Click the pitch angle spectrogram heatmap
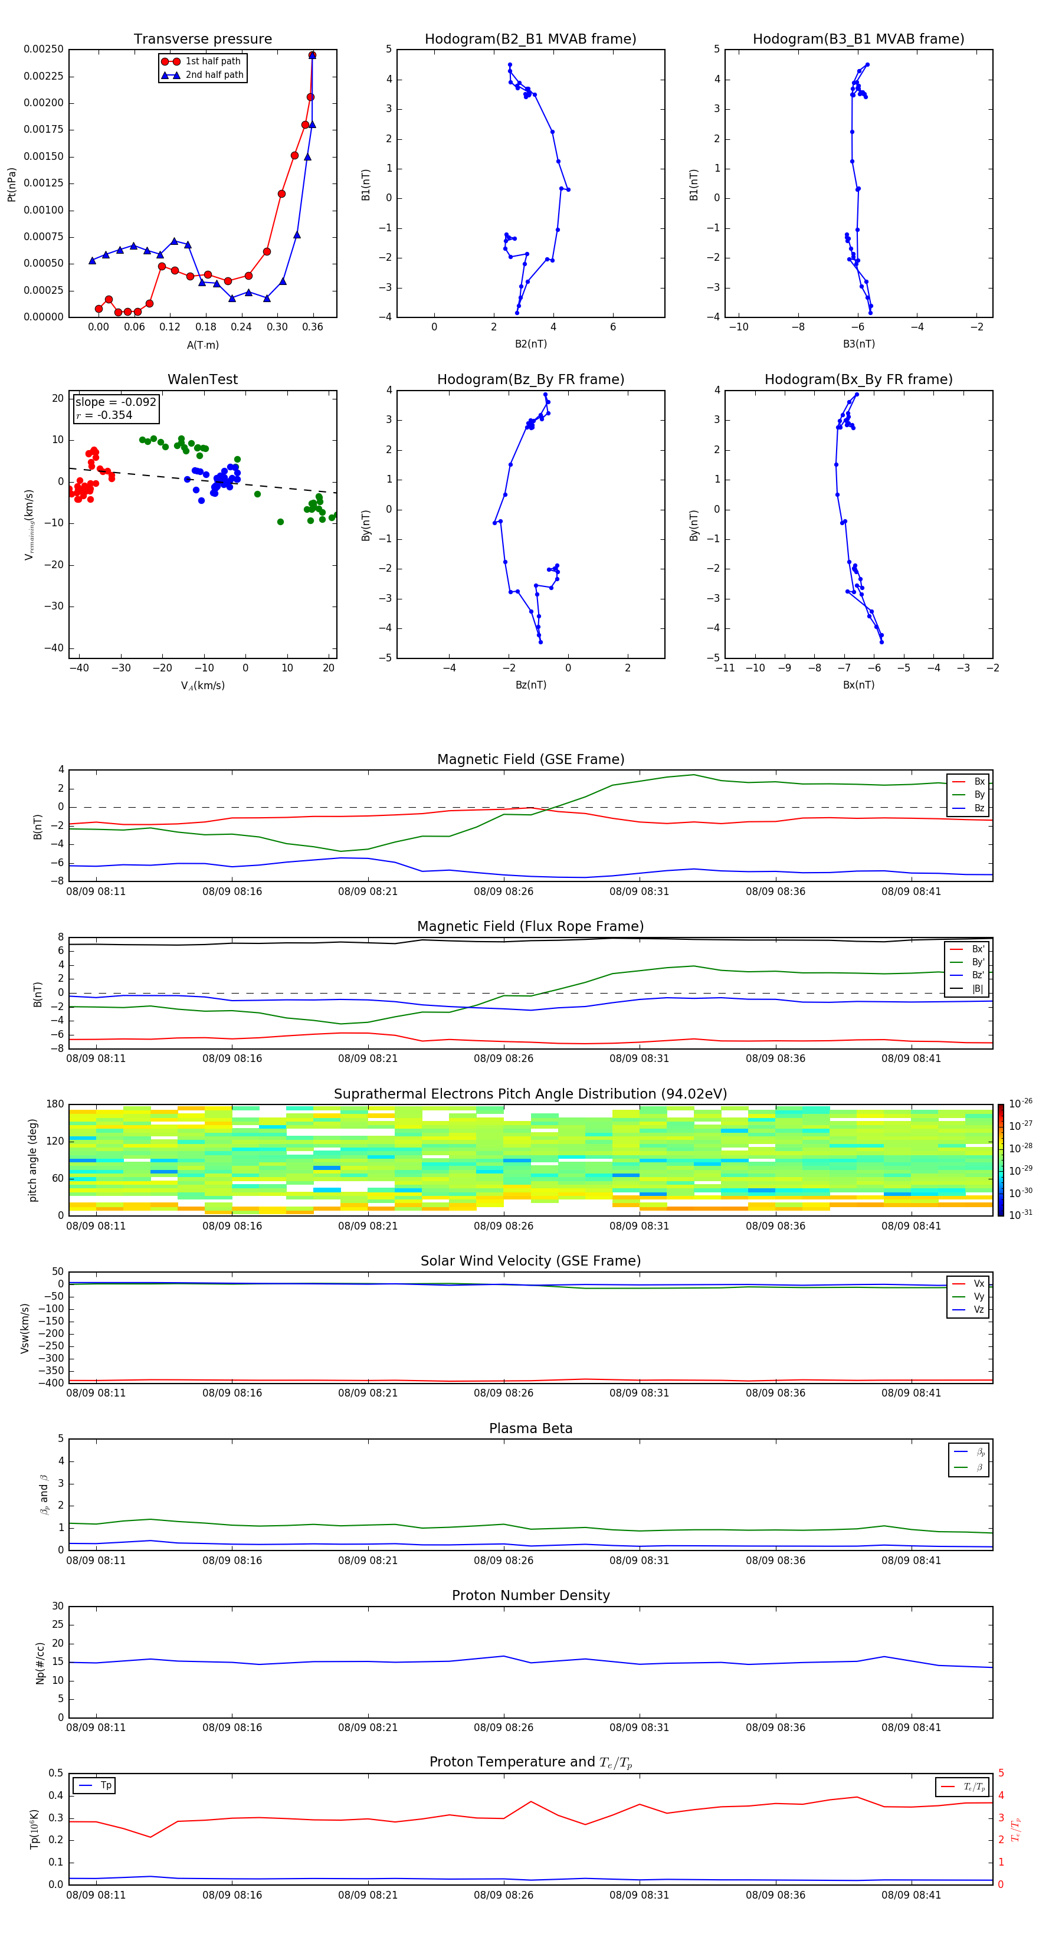The width and height of the screenshot is (1062, 1947). pos(530,1159)
